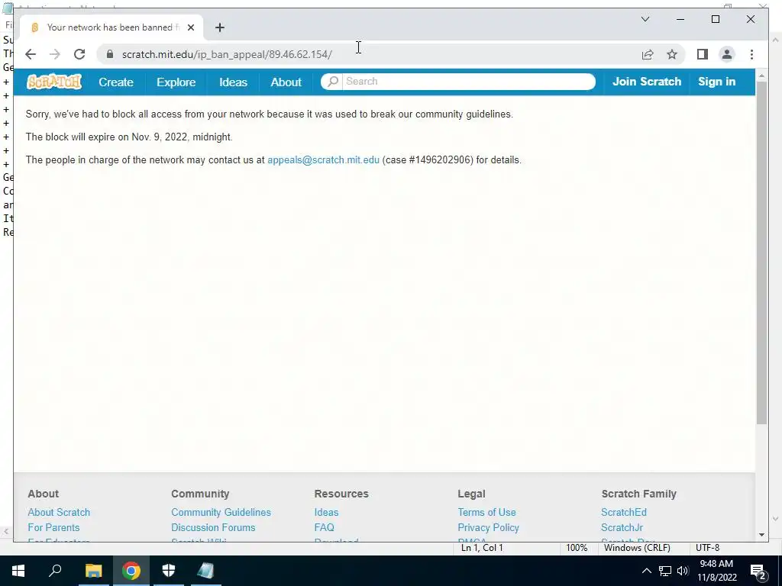
Task: Close the 'Your network has been banned' tab
Action: 190,27
